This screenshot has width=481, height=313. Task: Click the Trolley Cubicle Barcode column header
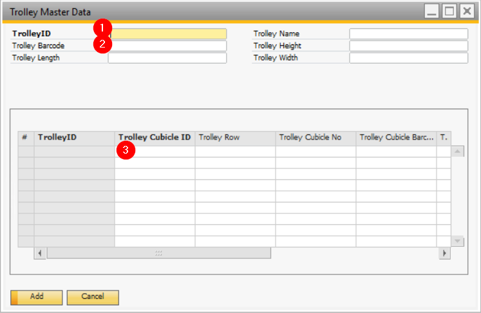tap(396, 138)
